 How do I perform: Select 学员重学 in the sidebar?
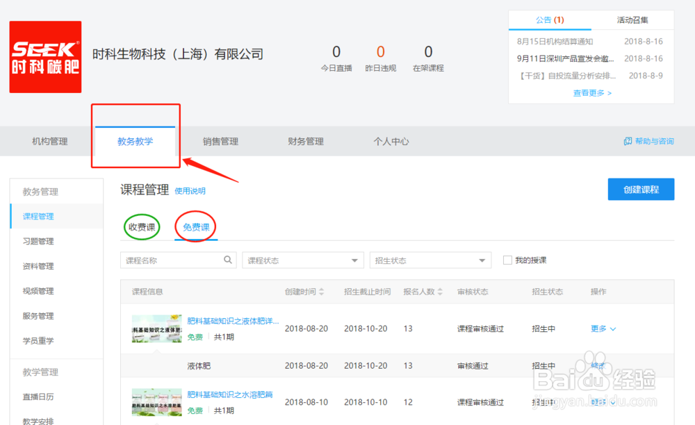tap(38, 341)
